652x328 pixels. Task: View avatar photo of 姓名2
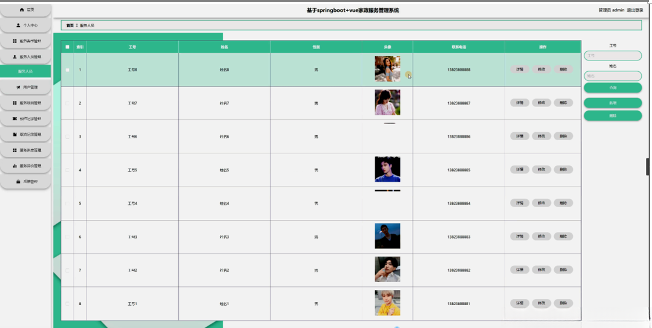[387, 269]
